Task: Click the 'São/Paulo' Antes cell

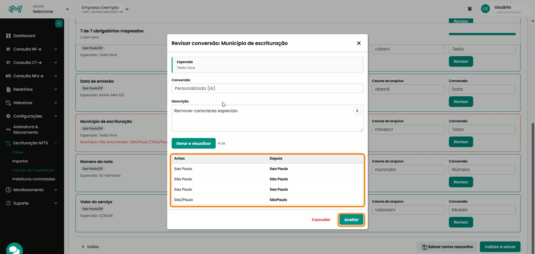Action: point(183,200)
